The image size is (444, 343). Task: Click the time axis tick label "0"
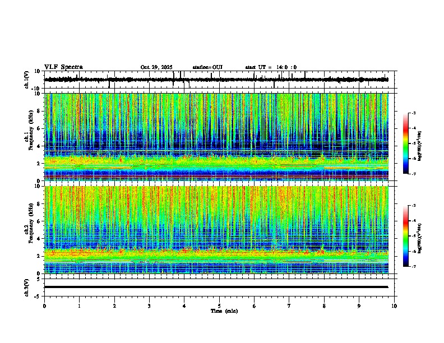coord(44,306)
